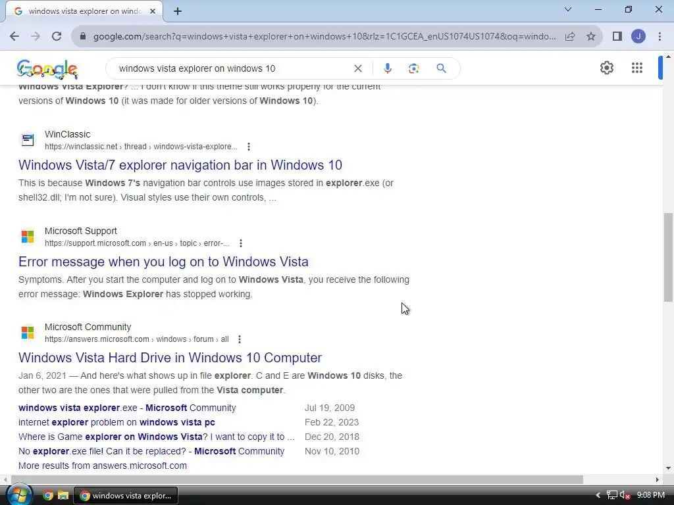The width and height of the screenshot is (674, 505).
Task: Click the horizontal scrollbar thumb
Action: point(297,479)
